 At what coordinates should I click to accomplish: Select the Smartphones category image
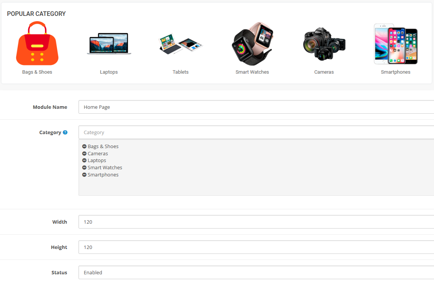click(396, 44)
